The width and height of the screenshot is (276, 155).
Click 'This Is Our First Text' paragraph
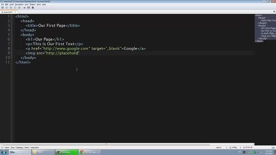tap(53, 44)
